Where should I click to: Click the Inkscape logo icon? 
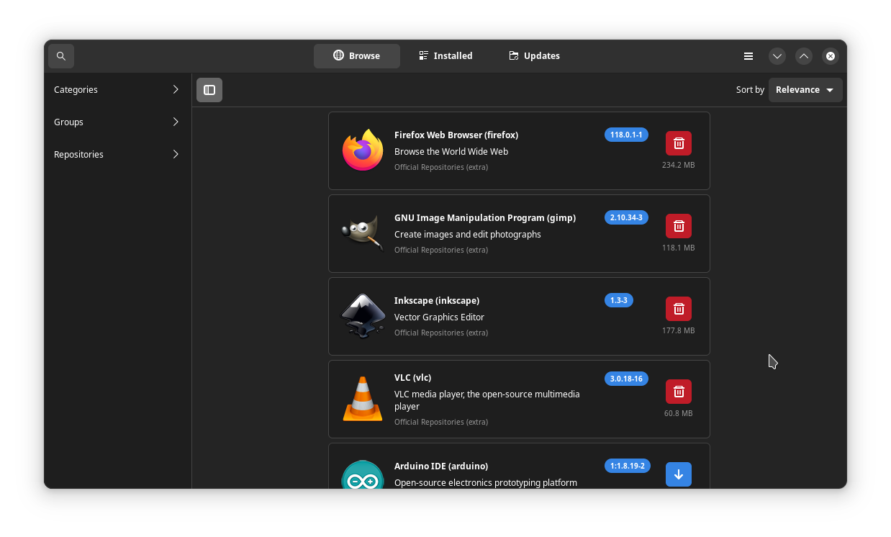click(x=363, y=316)
